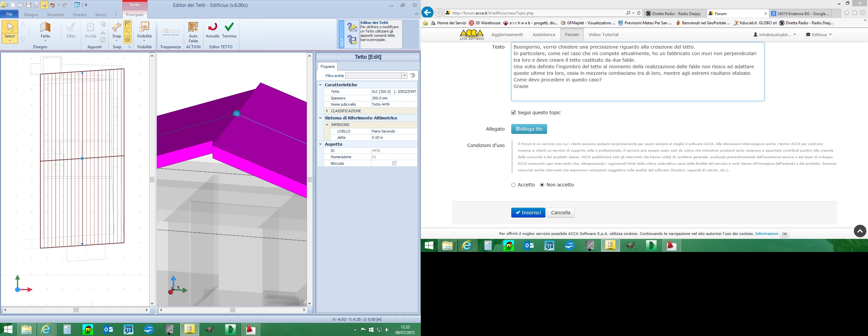
Task: Collapse the Caratteristiche section
Action: [x=321, y=85]
